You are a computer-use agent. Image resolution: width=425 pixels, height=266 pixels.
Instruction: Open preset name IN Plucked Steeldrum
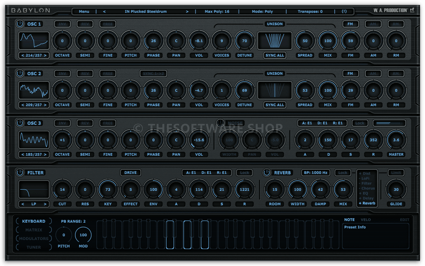145,11
